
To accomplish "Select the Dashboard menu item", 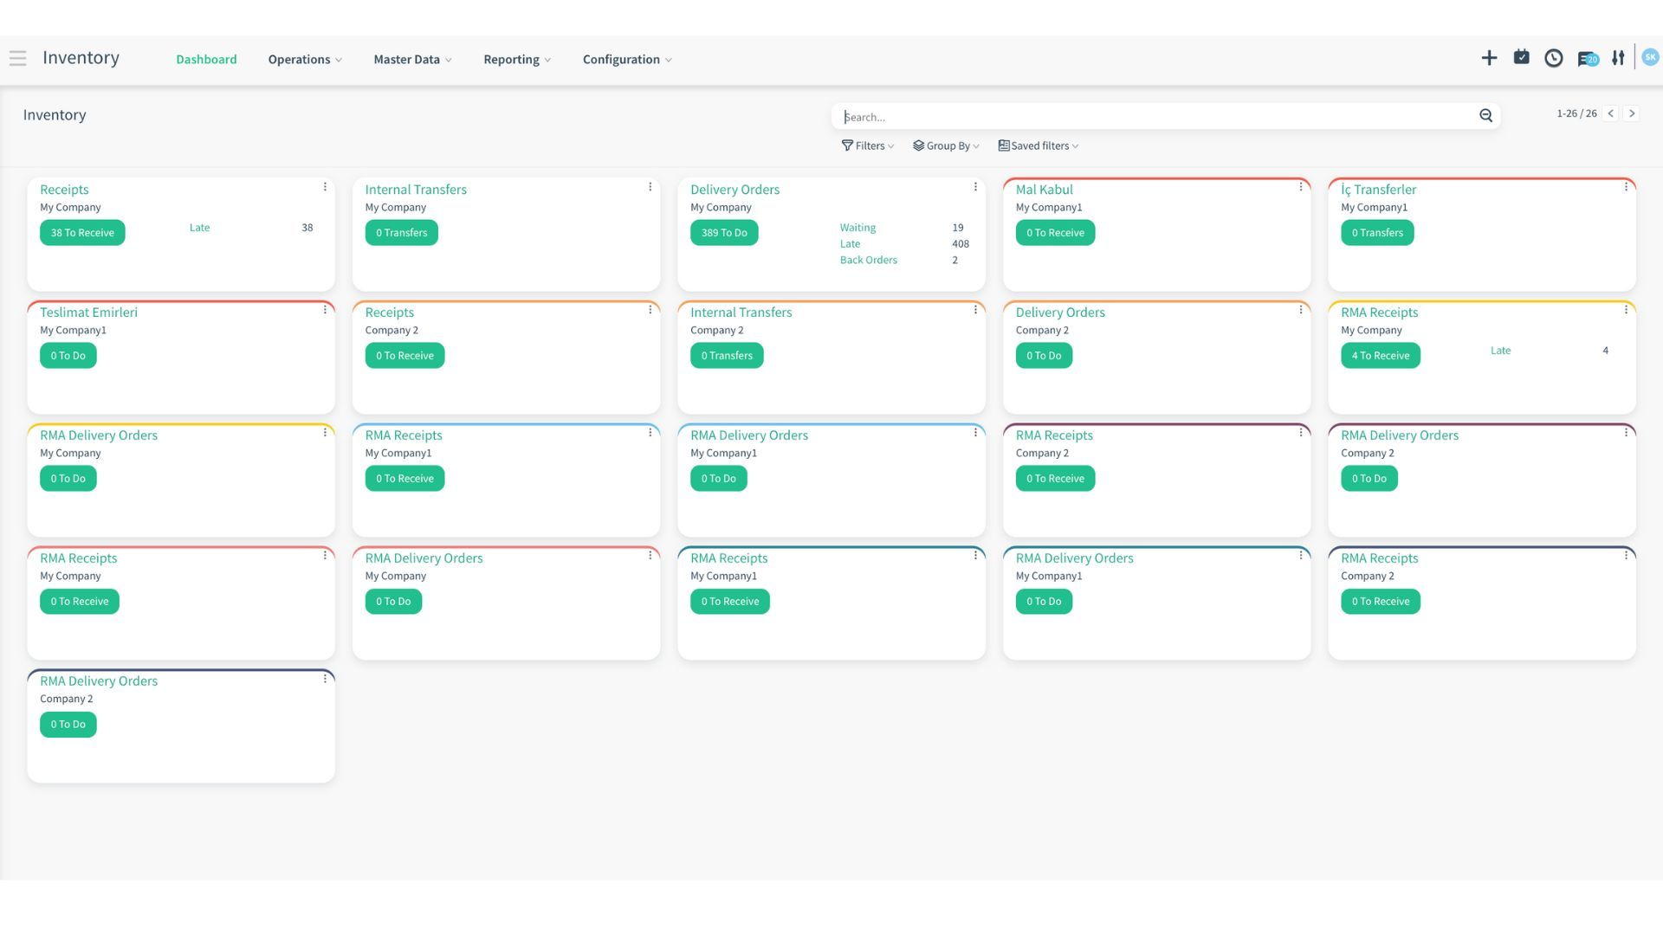I will click(206, 60).
